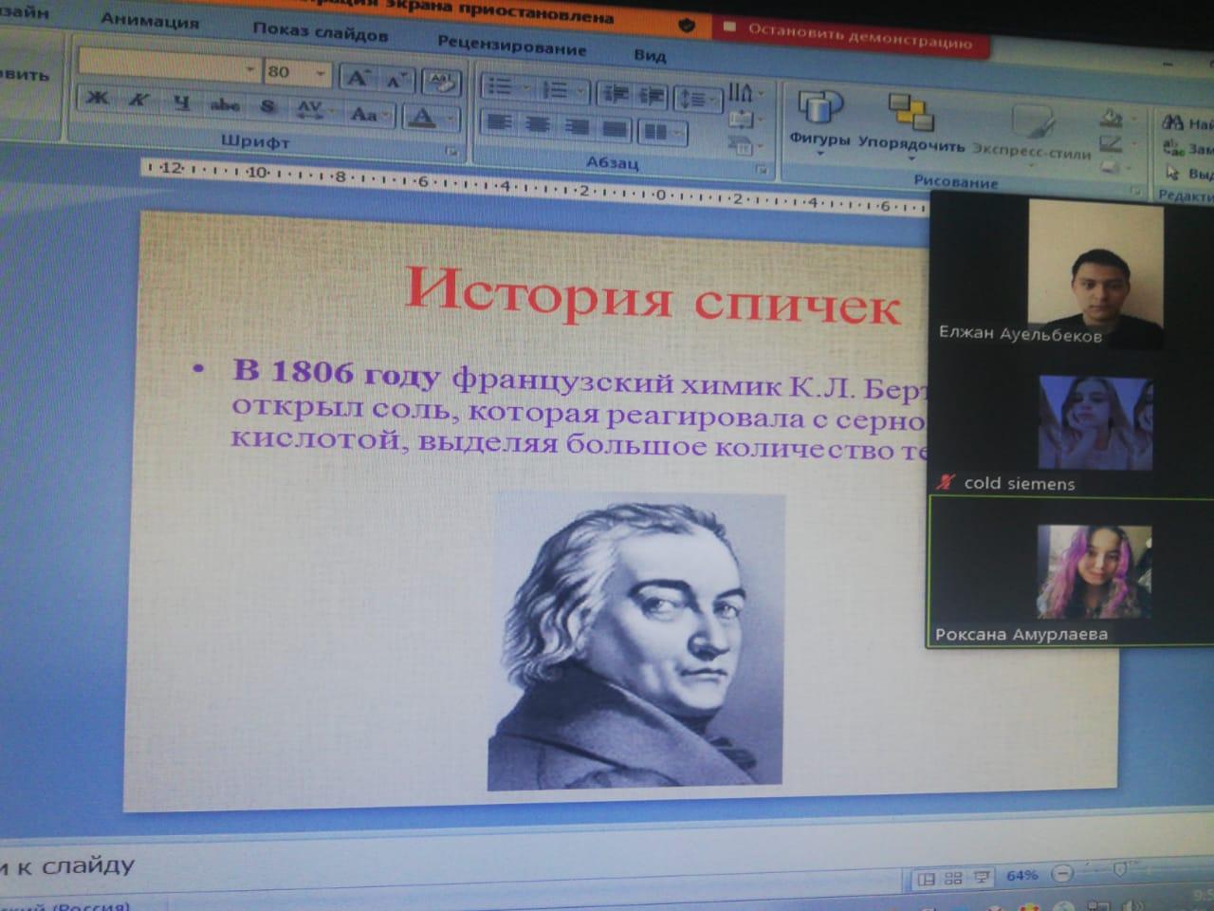Open the Фигуры shapes gallery
1214x911 pixels.
pos(819,120)
